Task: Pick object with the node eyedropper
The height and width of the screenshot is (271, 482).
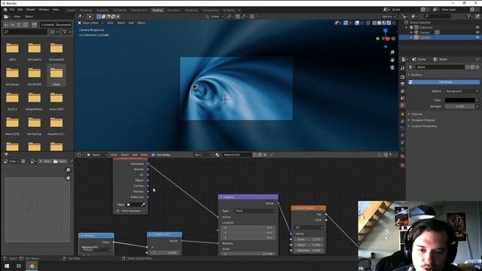Action: click(143, 204)
